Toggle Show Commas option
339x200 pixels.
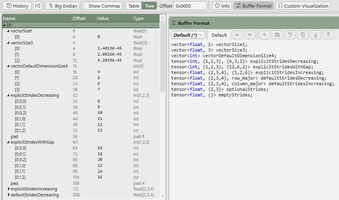click(x=102, y=6)
